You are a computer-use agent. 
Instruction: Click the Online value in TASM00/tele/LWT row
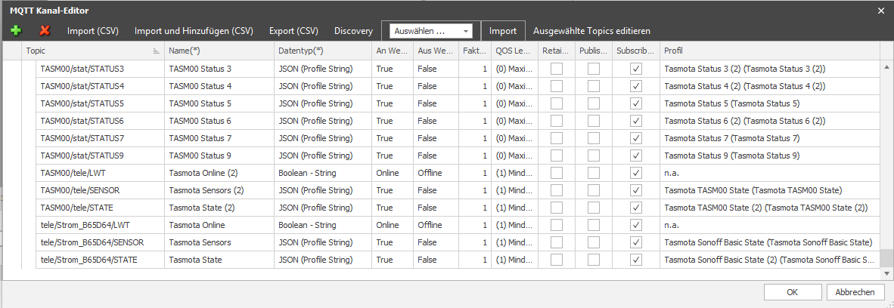click(x=393, y=173)
